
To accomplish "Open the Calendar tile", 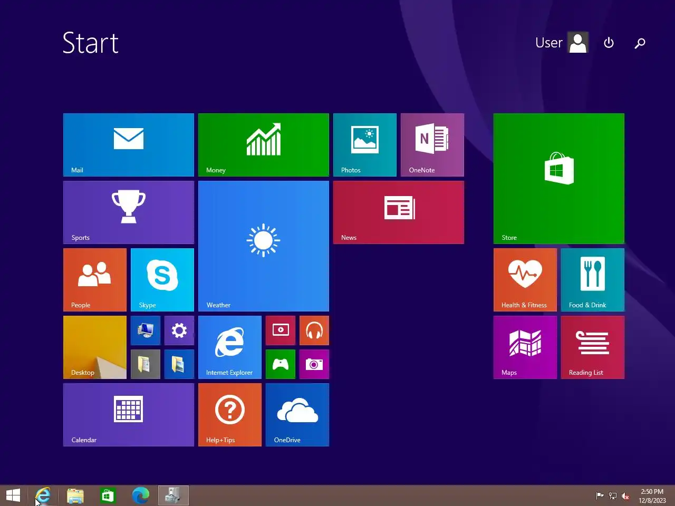I will 129,415.
